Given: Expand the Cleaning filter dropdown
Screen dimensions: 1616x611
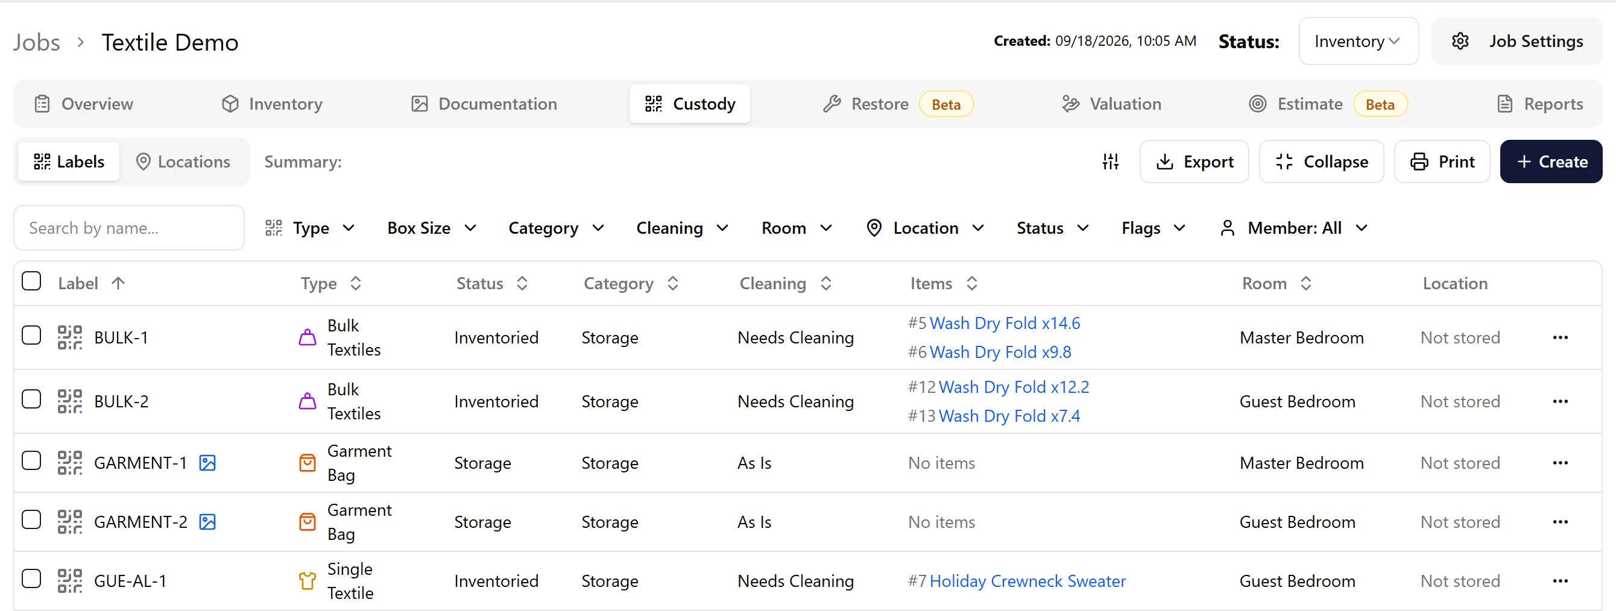Looking at the screenshot, I should 682,228.
